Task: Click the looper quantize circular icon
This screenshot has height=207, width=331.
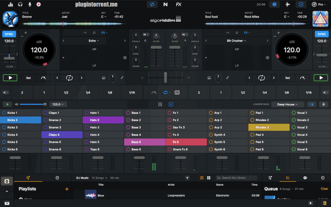Action: [x=171, y=104]
